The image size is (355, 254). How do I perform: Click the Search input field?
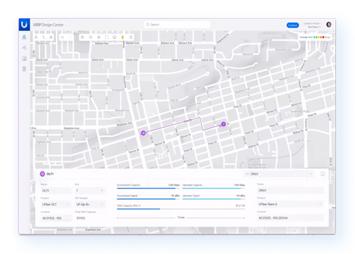click(x=177, y=24)
